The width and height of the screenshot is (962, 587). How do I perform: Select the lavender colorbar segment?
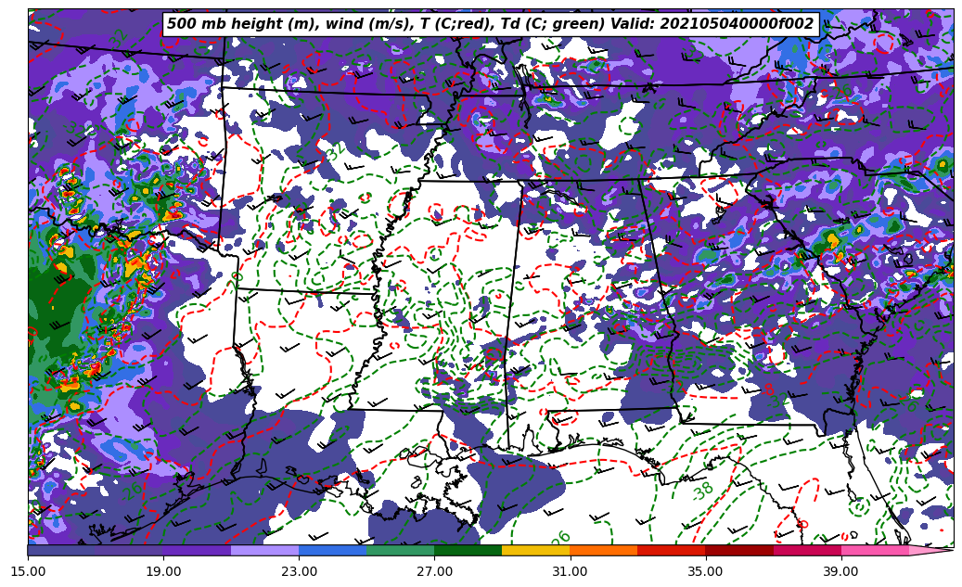pyautogui.click(x=264, y=550)
